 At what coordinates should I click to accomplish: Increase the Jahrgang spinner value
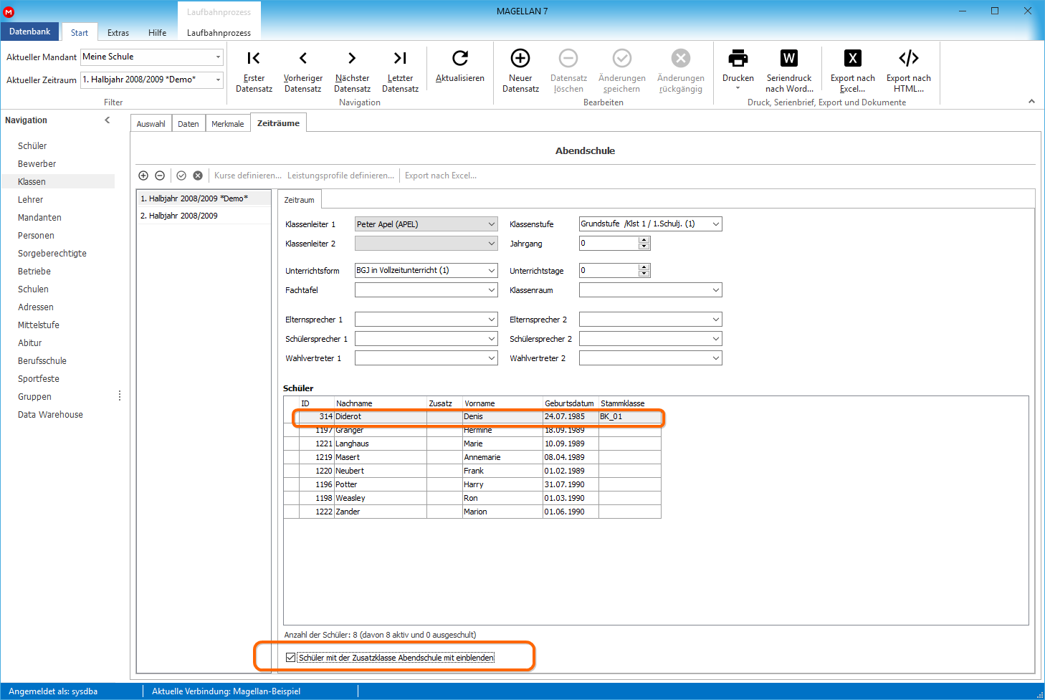pyautogui.click(x=644, y=240)
